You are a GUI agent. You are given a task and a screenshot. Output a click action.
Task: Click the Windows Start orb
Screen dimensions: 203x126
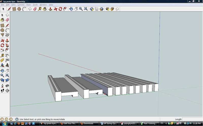5,123
